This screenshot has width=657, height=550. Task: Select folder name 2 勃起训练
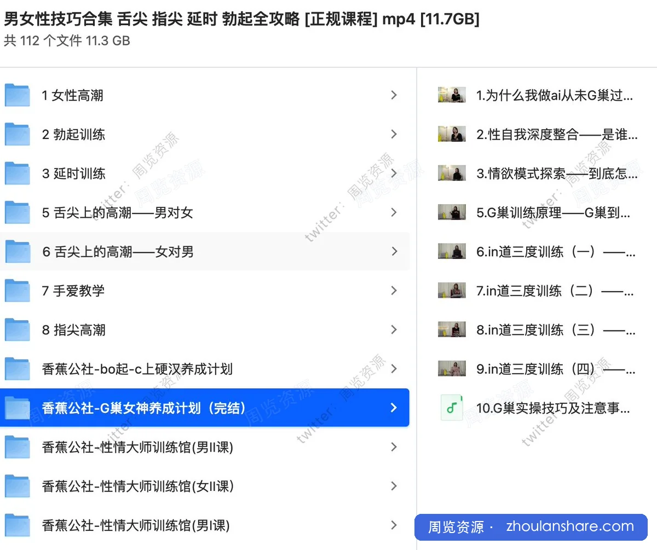click(x=73, y=135)
